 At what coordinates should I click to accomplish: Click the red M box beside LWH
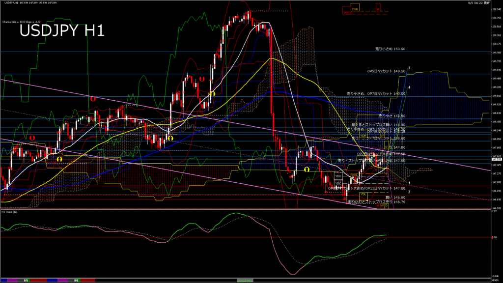378,8
